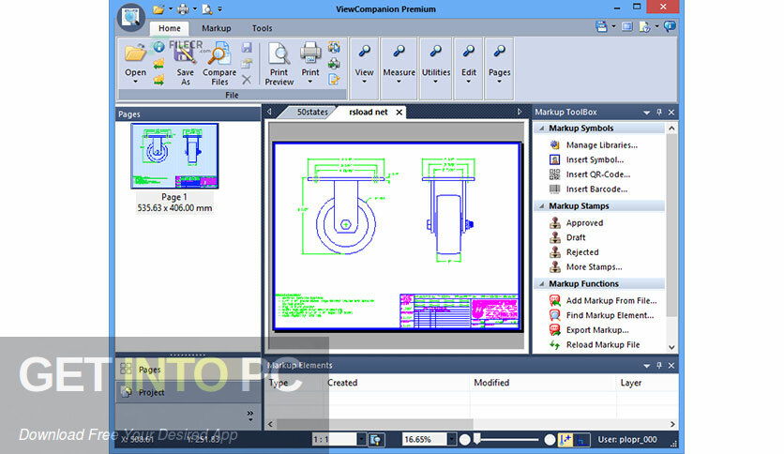The width and height of the screenshot is (784, 454).
Task: Click Add Markup From File...
Action: (x=603, y=300)
